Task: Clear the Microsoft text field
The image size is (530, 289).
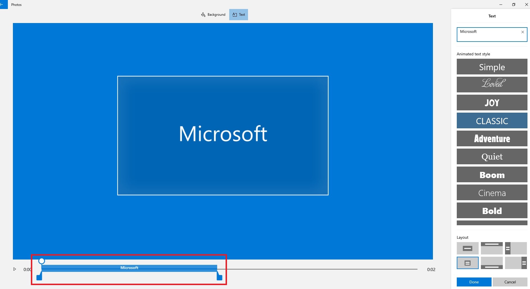Action: (522, 32)
